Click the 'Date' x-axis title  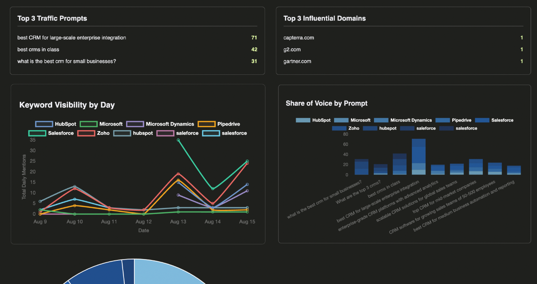(x=144, y=231)
